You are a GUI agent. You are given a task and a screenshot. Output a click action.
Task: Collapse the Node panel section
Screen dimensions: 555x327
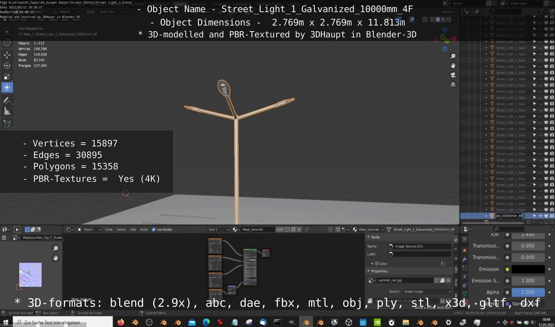368,237
